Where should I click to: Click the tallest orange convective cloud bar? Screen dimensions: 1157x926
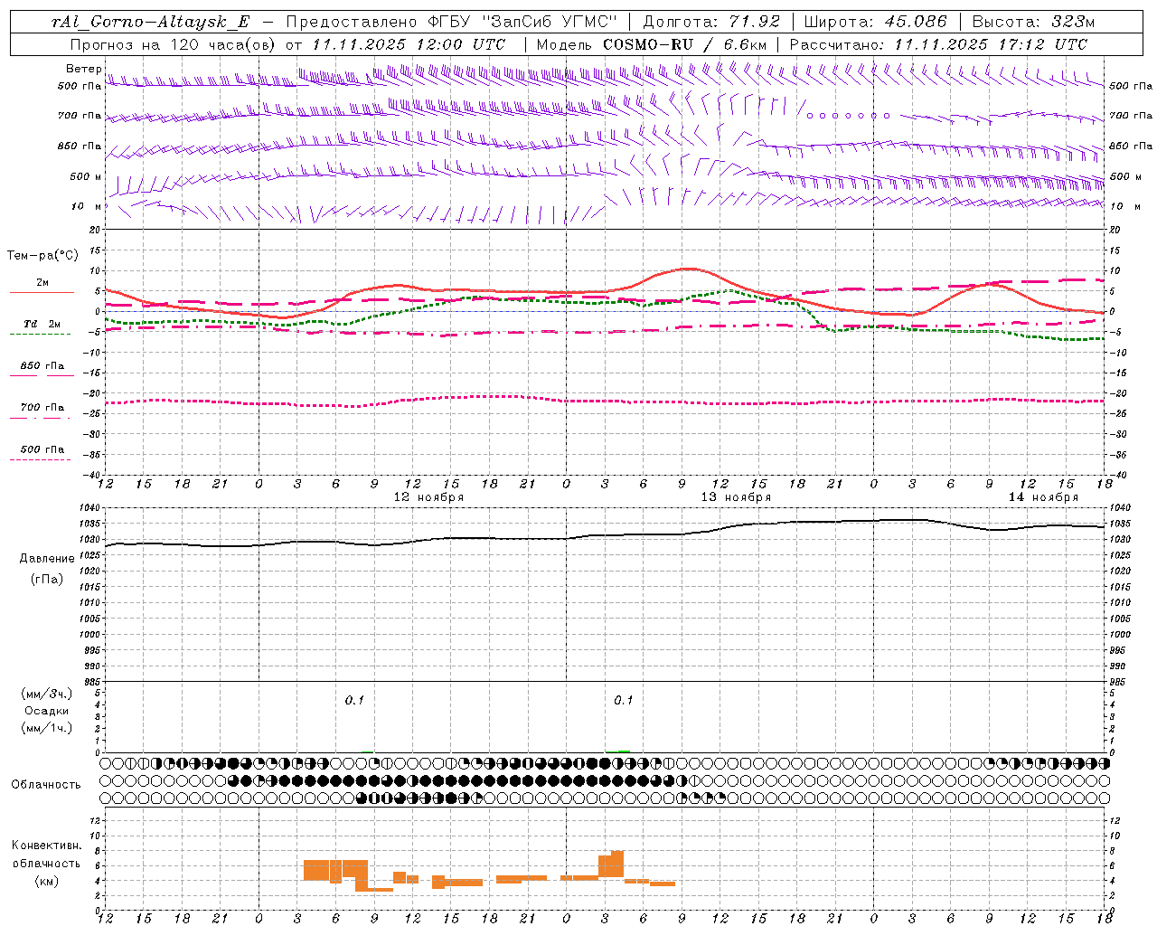pos(617,864)
